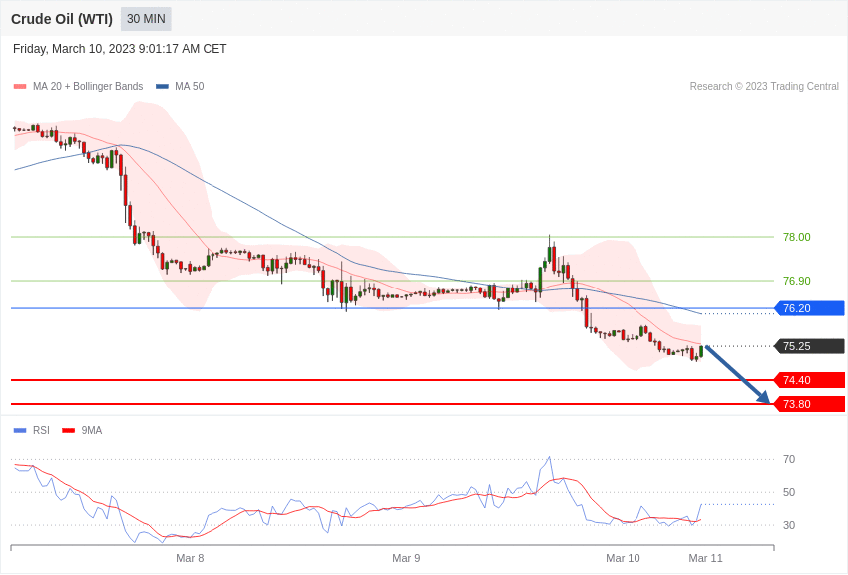Click the black 75.25 current price tag

pos(810,346)
